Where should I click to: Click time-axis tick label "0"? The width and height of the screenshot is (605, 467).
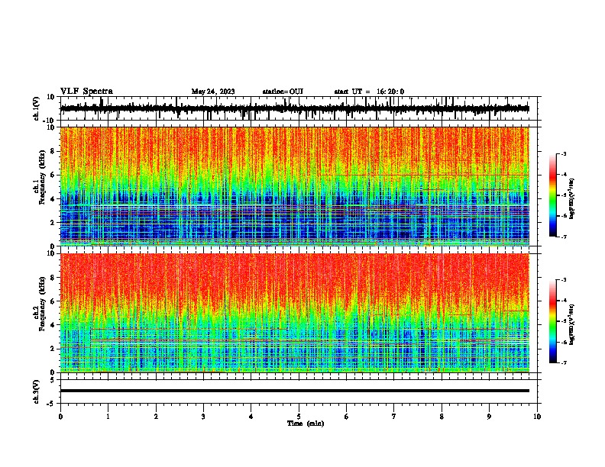60,417
